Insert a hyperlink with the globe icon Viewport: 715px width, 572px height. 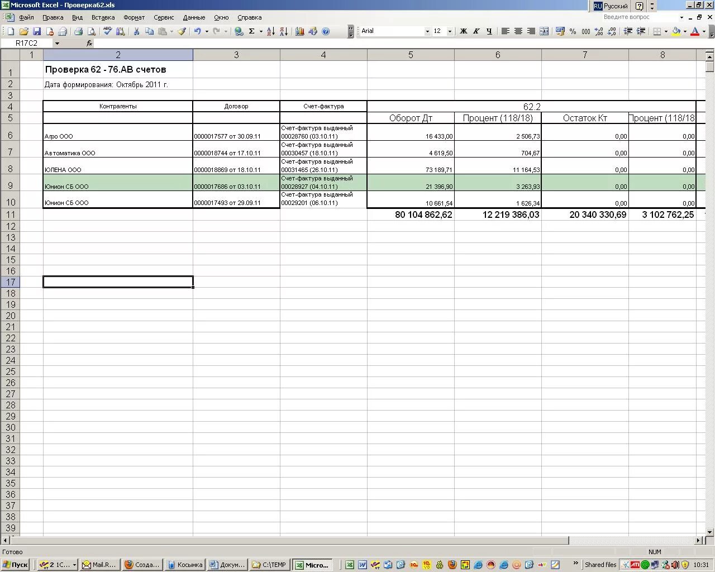239,31
